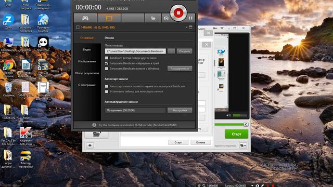Click the Настройки button

click(180, 110)
